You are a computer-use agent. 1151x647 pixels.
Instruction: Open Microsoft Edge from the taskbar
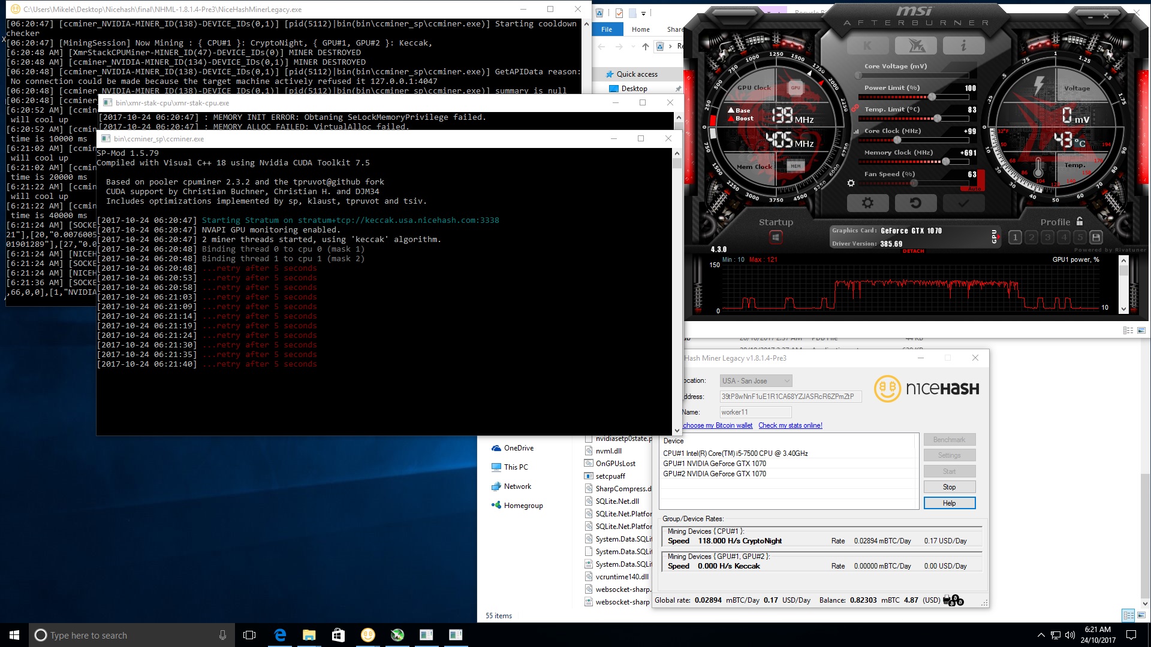280,635
